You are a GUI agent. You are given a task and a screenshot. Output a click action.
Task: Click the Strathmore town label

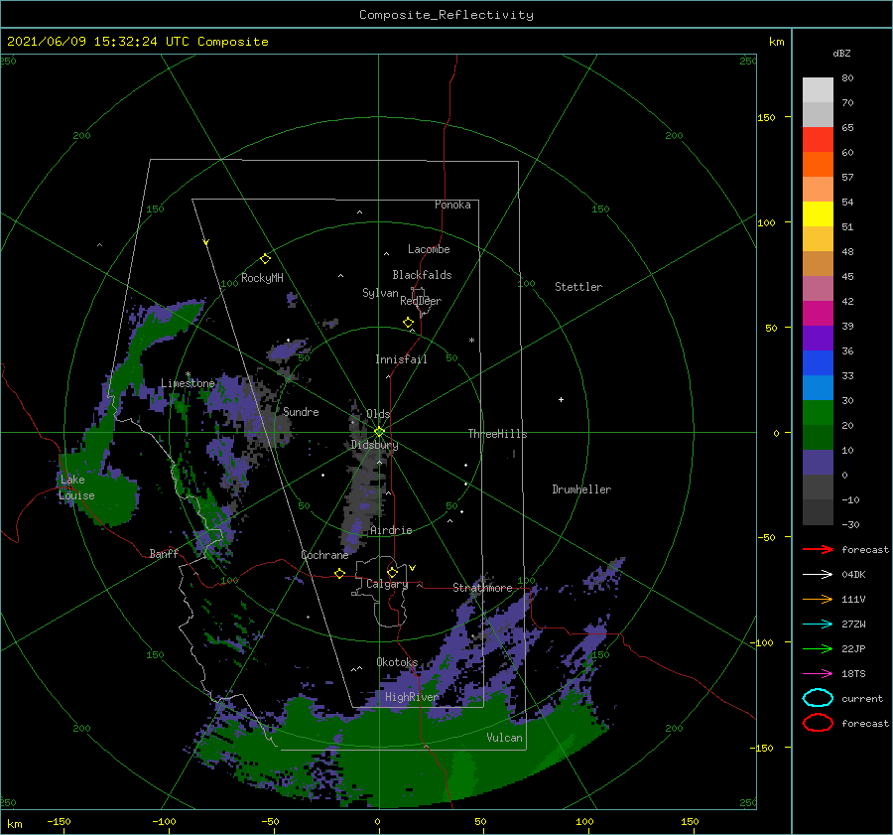(482, 588)
